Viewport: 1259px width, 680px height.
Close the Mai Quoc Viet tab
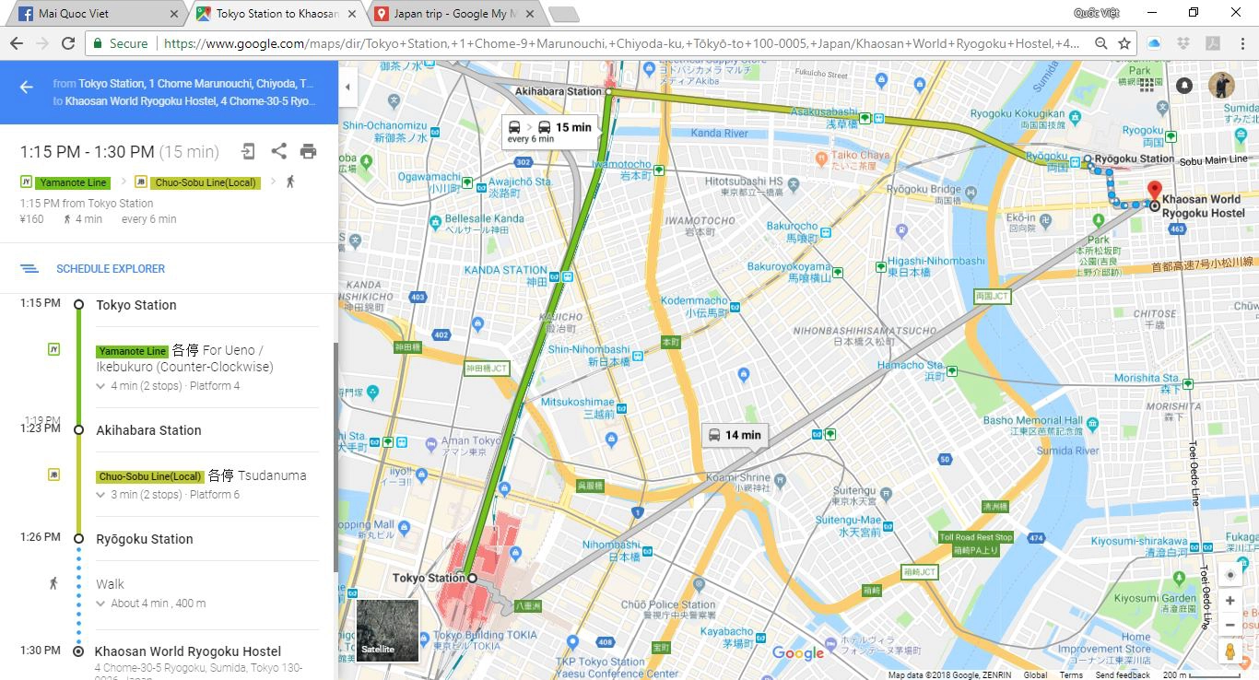coord(174,15)
